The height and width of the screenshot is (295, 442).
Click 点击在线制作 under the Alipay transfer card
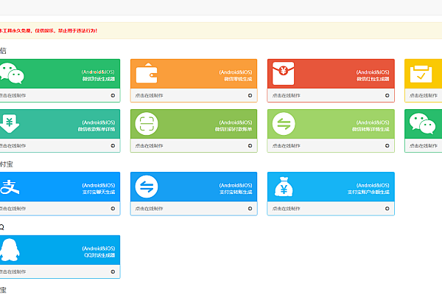point(150,209)
